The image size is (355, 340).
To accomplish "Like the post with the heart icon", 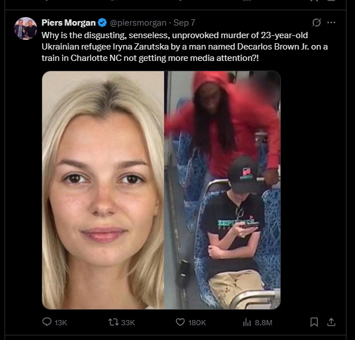I will [x=180, y=322].
